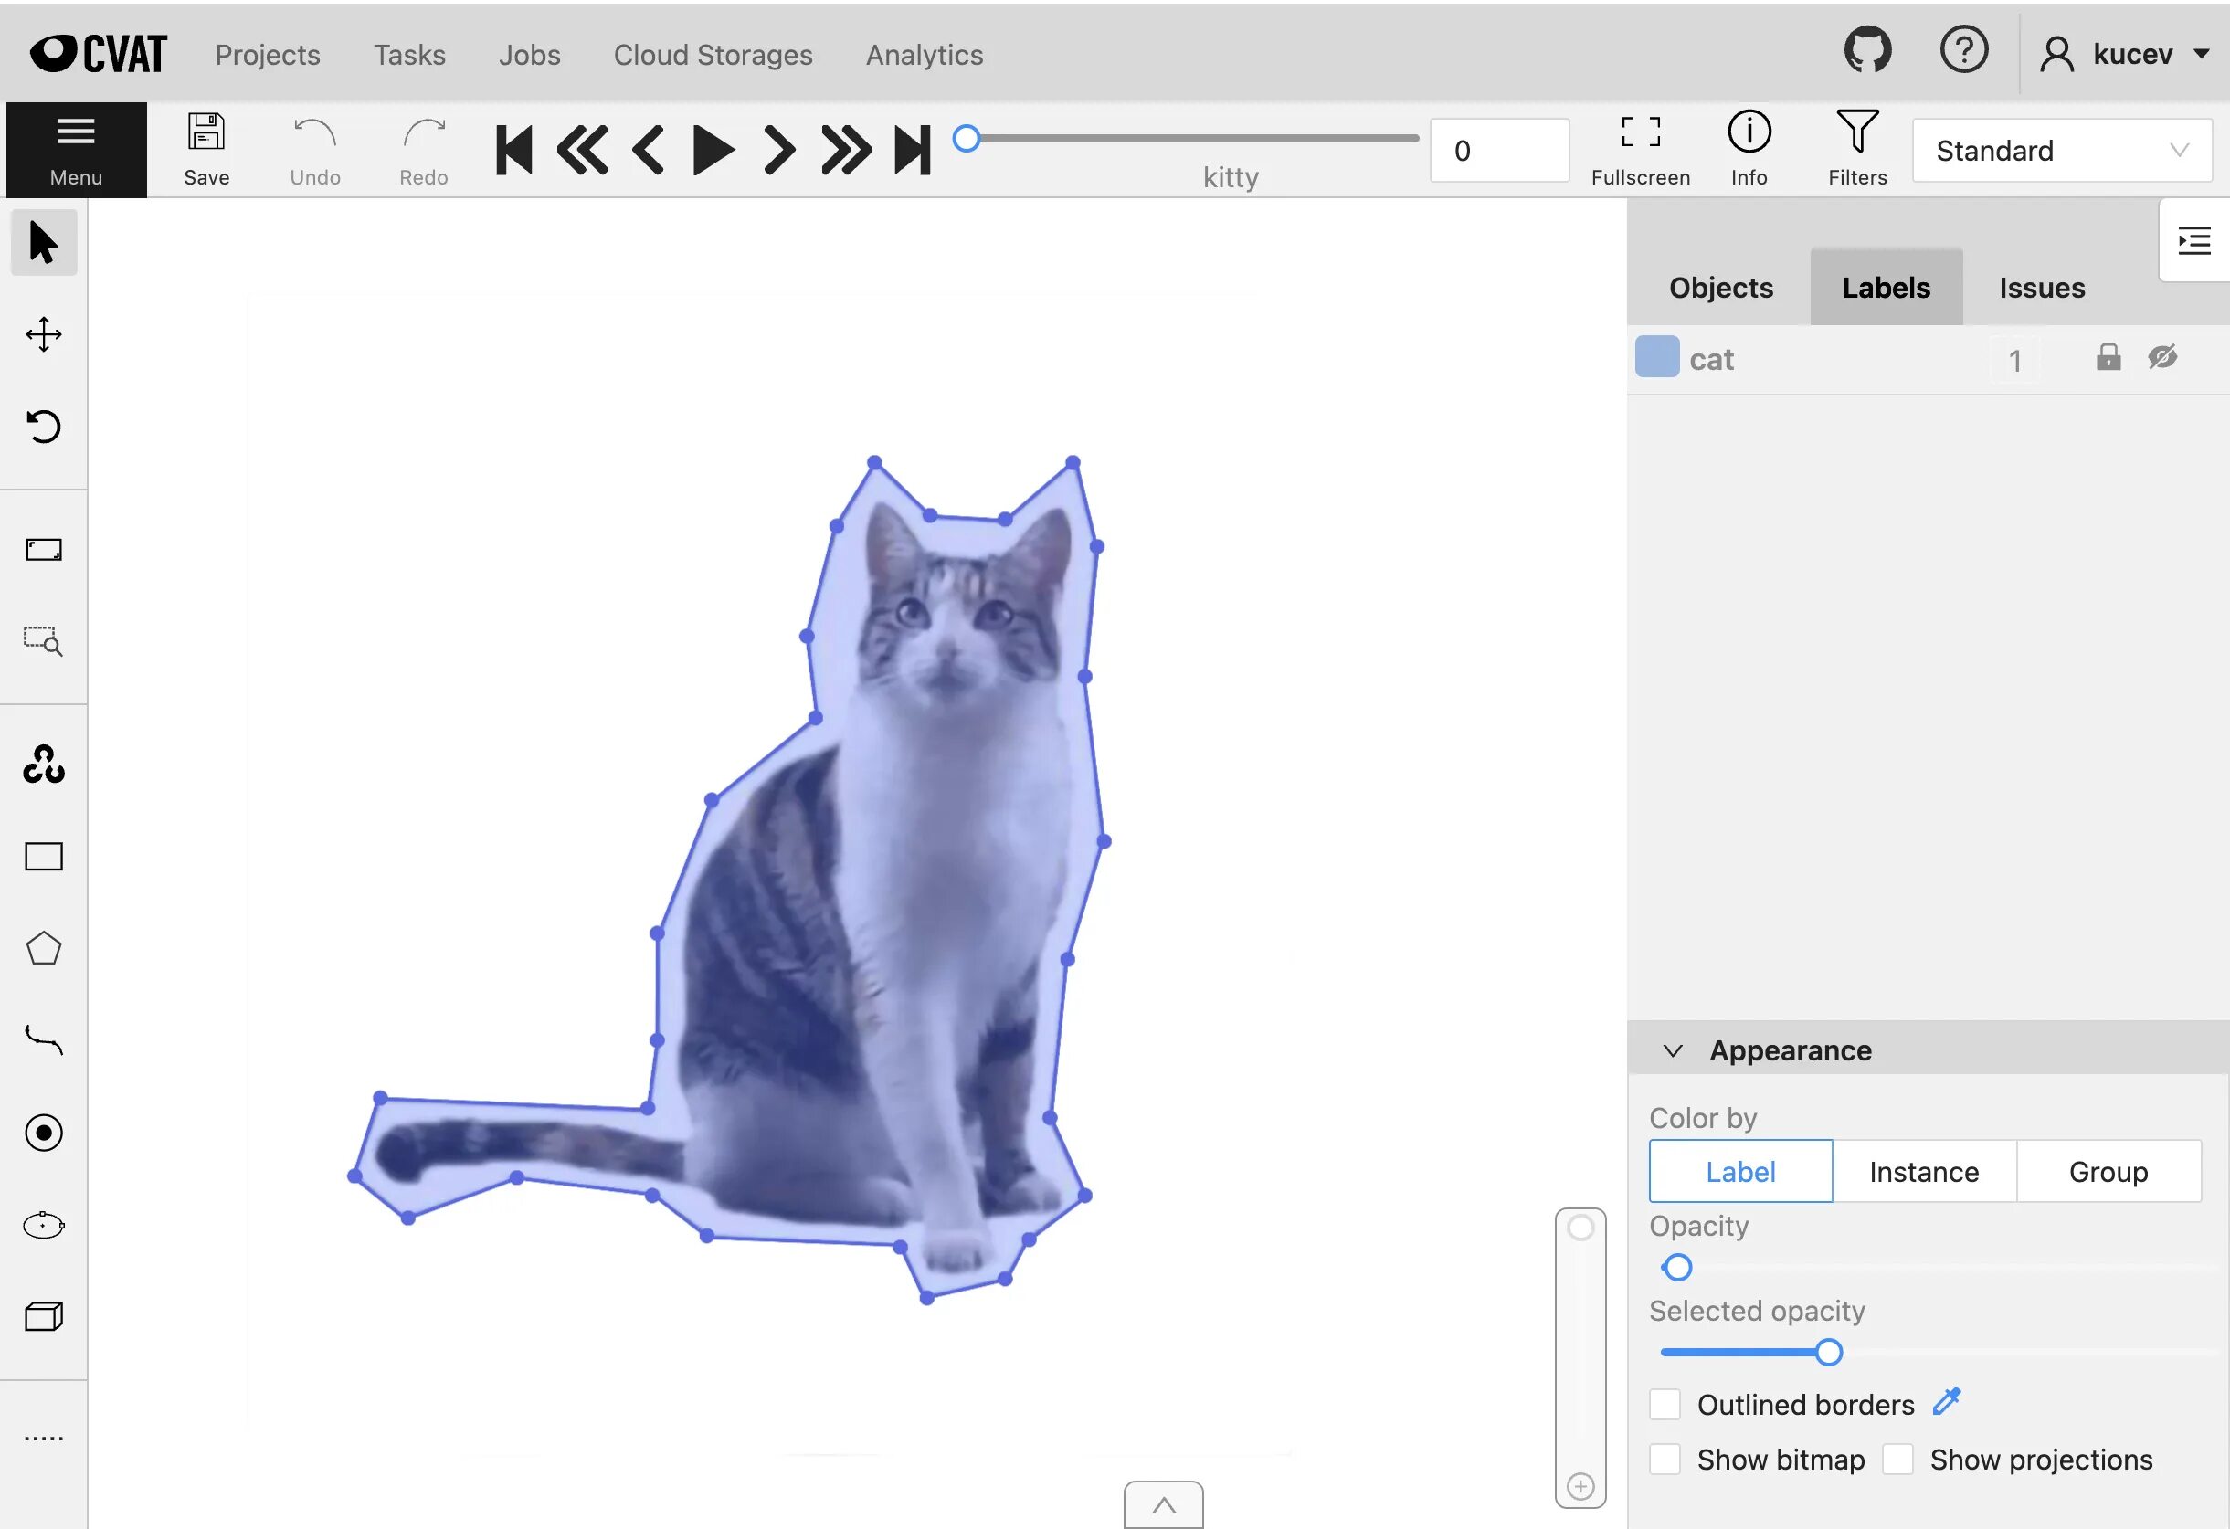Viewport: 2230px width, 1529px height.
Task: Open the Standard workspace dropdown
Action: [x=2061, y=150]
